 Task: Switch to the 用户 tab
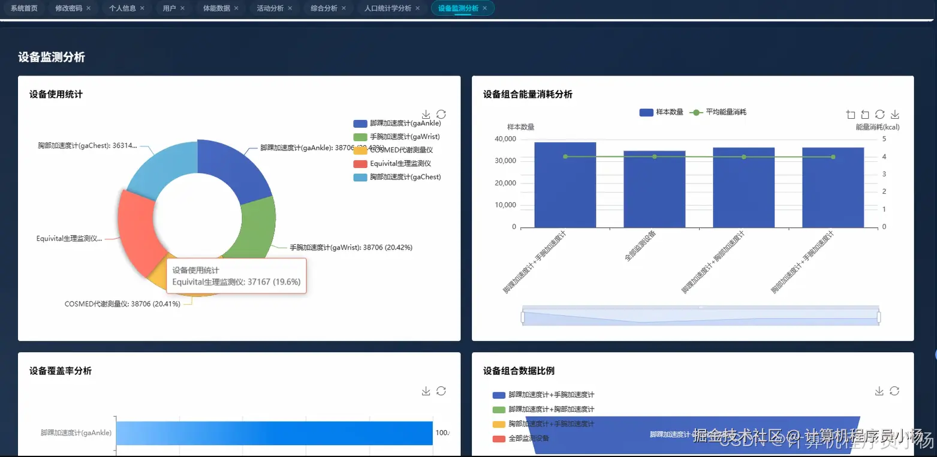pyautogui.click(x=169, y=8)
